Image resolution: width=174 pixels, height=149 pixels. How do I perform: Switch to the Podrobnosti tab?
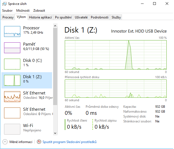[99, 17]
